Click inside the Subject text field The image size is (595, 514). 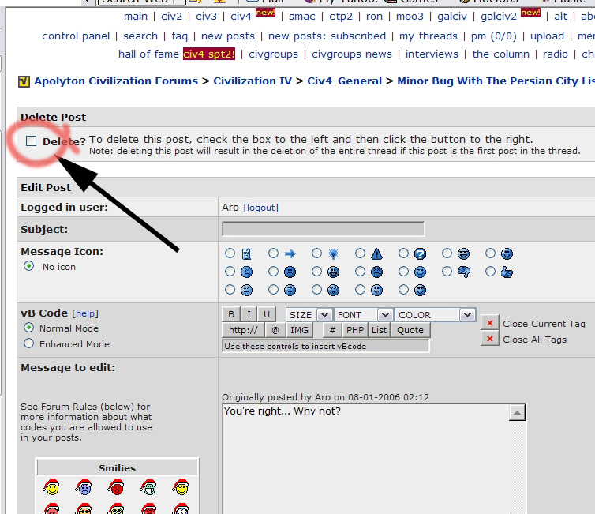point(323,229)
